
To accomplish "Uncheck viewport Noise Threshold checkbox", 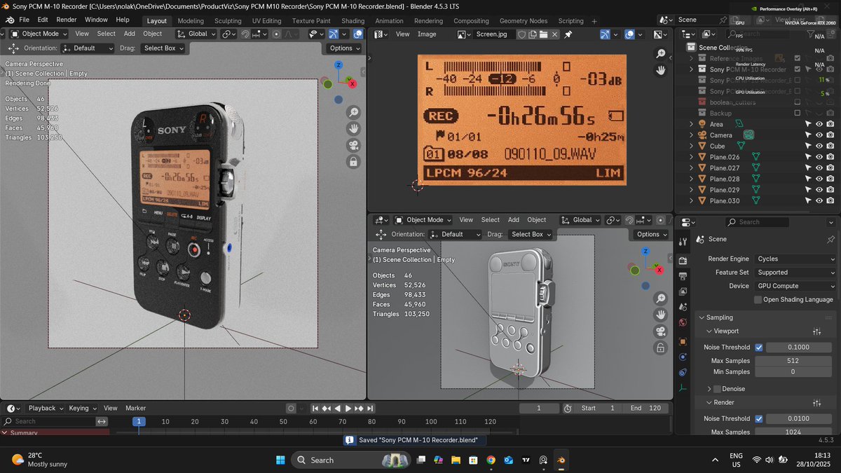I will (758, 348).
